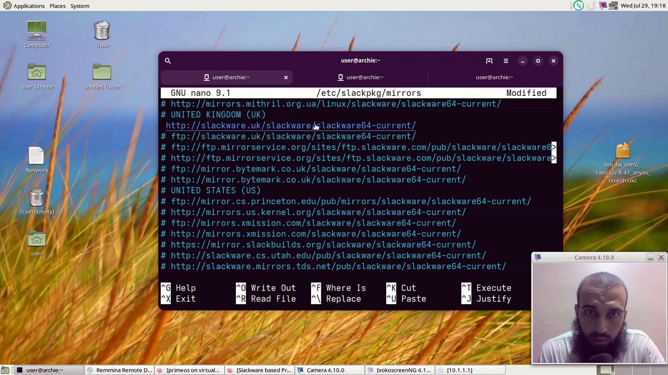The width and height of the screenshot is (668, 375).
Task: Click the UNITED KINGDOM (UK) comment line
Action: [213, 115]
